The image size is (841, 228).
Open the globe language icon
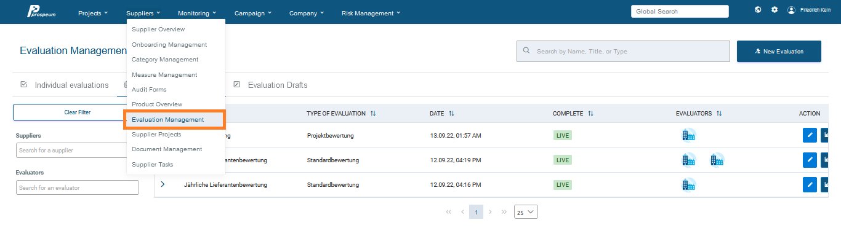(x=757, y=10)
